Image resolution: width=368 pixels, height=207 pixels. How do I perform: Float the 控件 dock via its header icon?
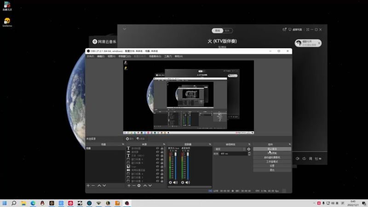tap(290, 144)
